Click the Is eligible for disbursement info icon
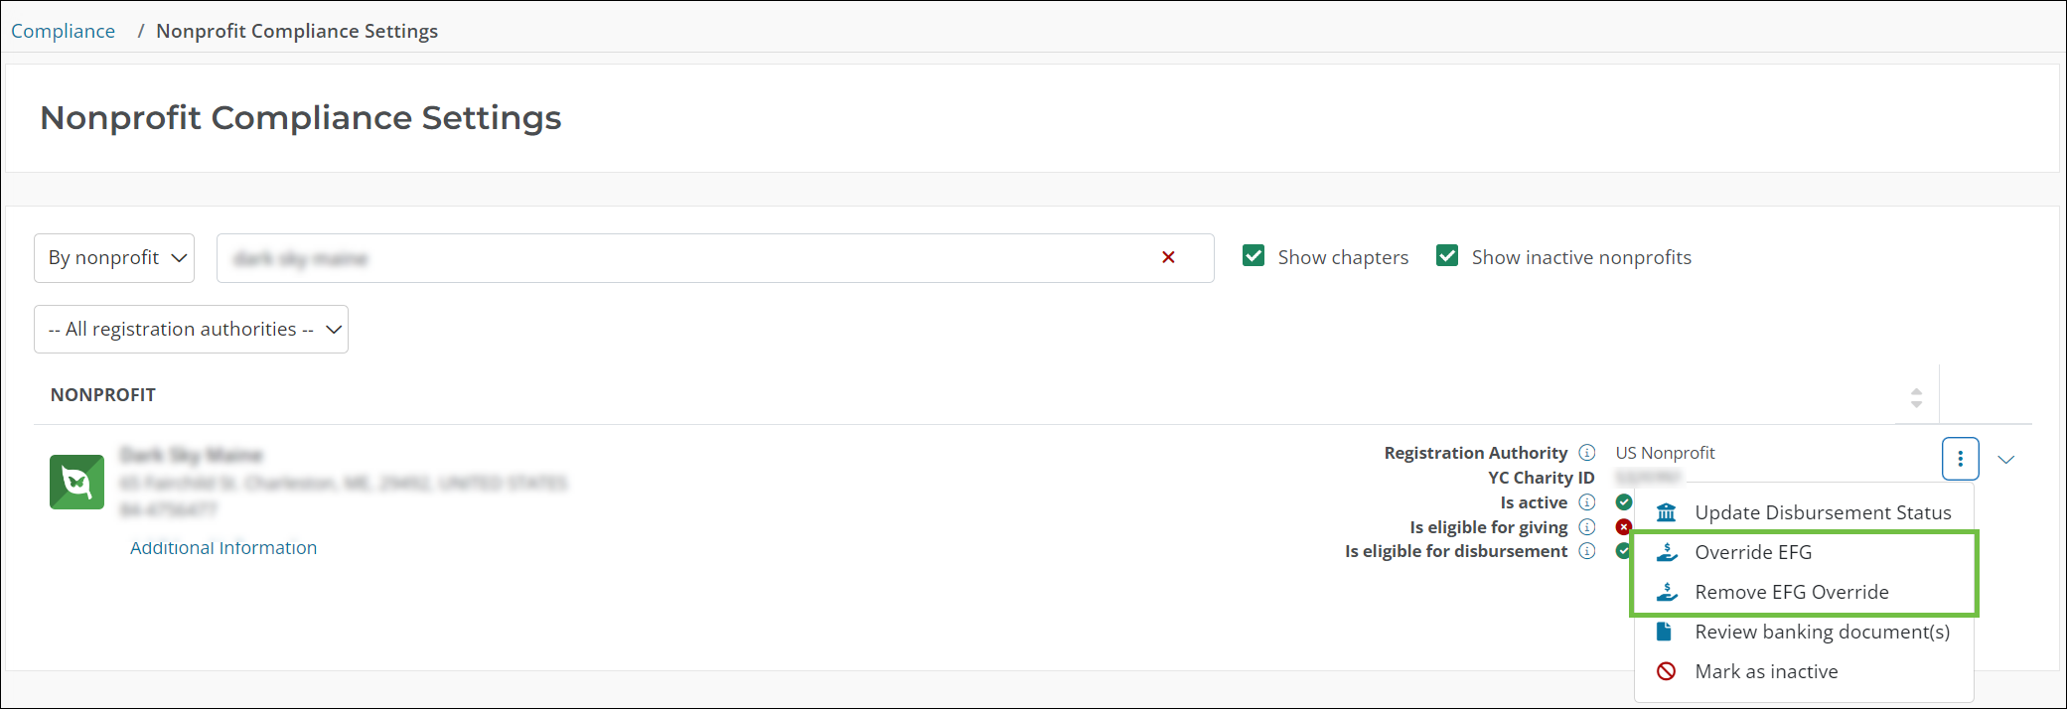Viewport: 2067px width, 709px height. [x=1587, y=551]
